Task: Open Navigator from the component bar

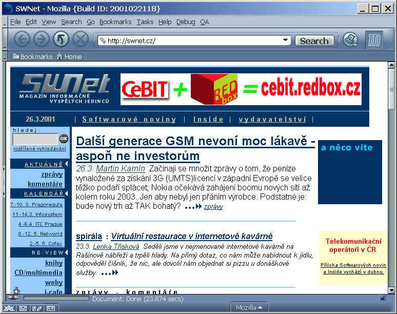Action: (9, 308)
